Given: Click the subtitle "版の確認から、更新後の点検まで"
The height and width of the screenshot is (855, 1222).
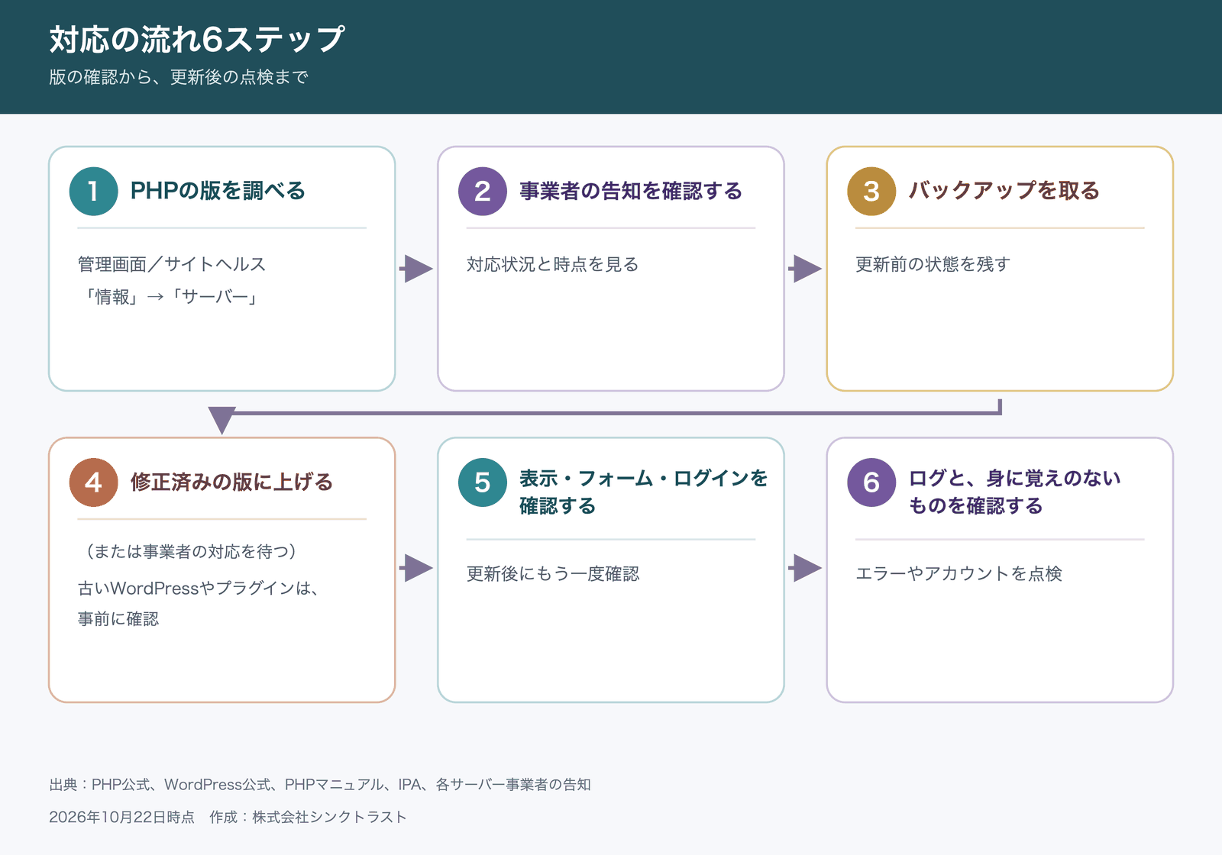Looking at the screenshot, I should 179,77.
